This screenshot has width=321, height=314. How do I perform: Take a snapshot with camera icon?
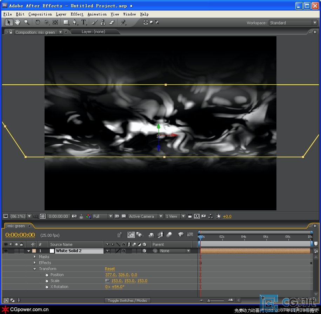(74, 216)
